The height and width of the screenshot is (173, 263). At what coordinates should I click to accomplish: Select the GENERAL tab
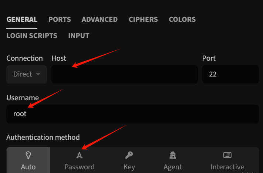pos(22,20)
